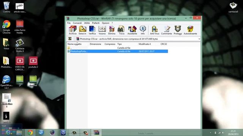Click the Archivia toolbar icon
This screenshot has width=243, height=136.
coord(73,30)
